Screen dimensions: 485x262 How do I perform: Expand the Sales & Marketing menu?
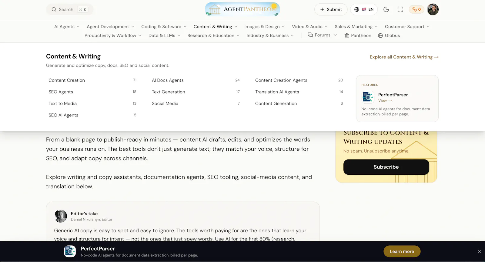tap(356, 27)
